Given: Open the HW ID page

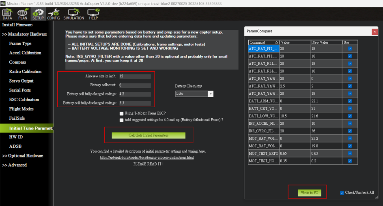Looking at the screenshot, I should 16,137.
